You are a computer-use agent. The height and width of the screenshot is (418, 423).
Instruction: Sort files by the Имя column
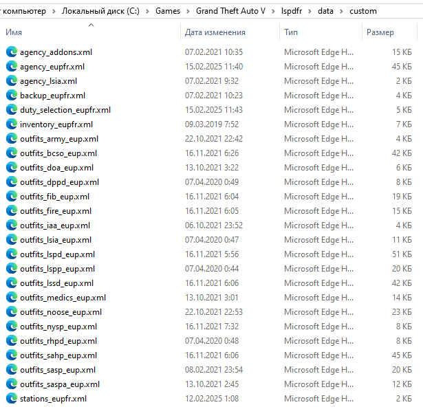click(x=14, y=32)
